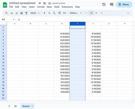Redo the last action
Screen dimensions: 135x109
[x=17, y=13]
